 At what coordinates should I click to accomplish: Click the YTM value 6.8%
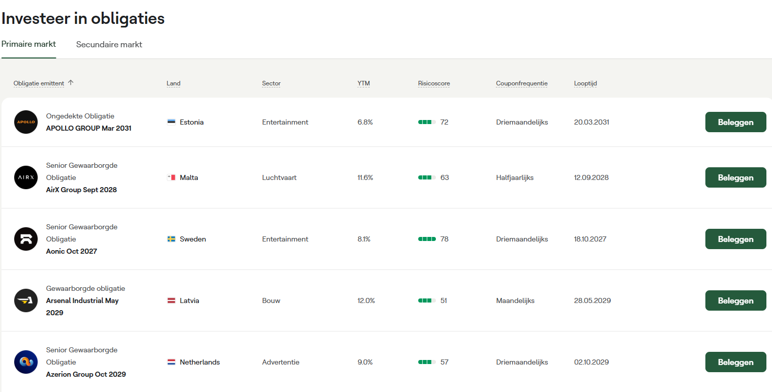tap(365, 122)
